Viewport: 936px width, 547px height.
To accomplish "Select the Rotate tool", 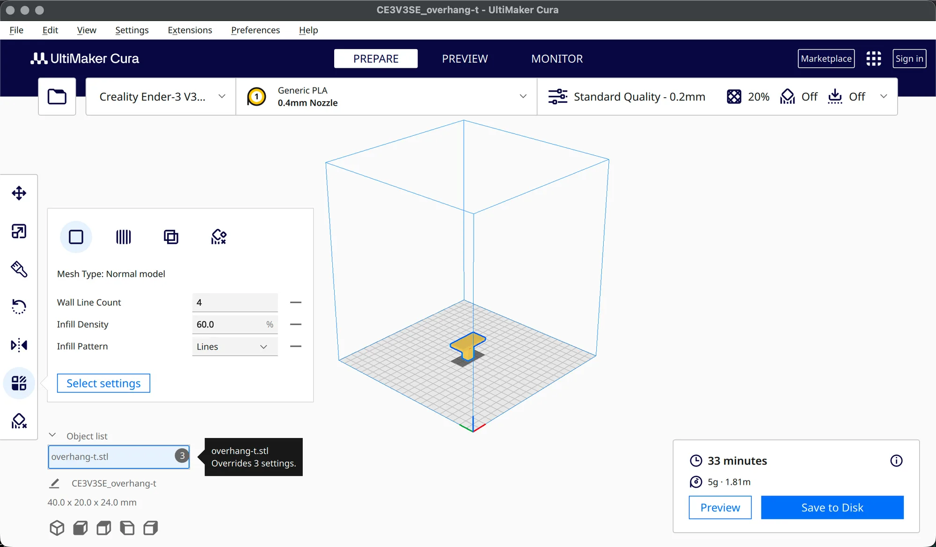I will pos(19,307).
